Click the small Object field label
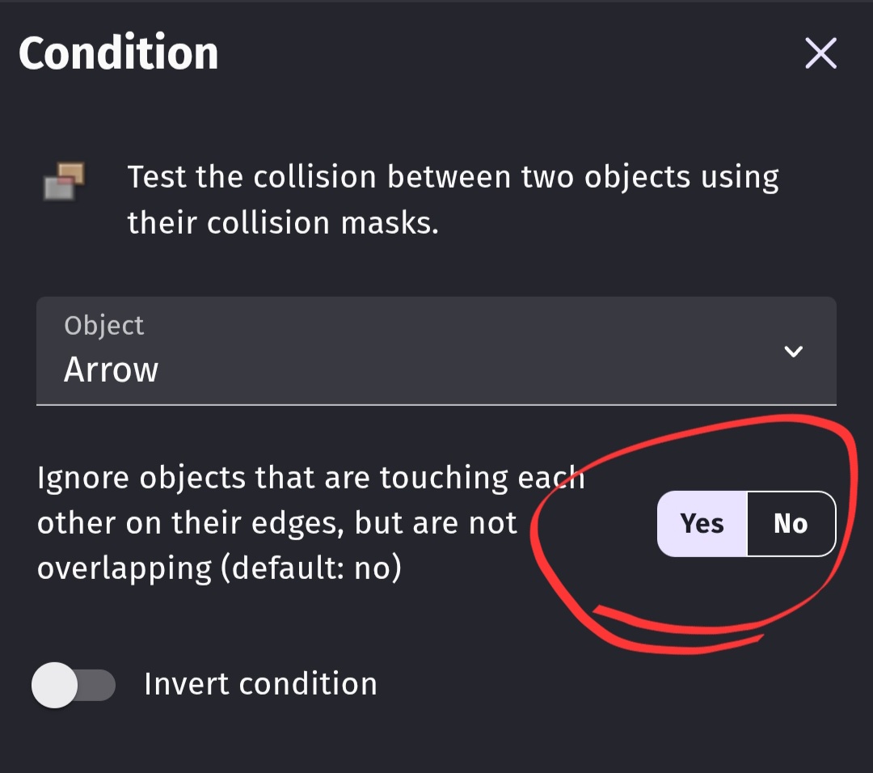Viewport: 873px width, 773px height. pos(103,325)
